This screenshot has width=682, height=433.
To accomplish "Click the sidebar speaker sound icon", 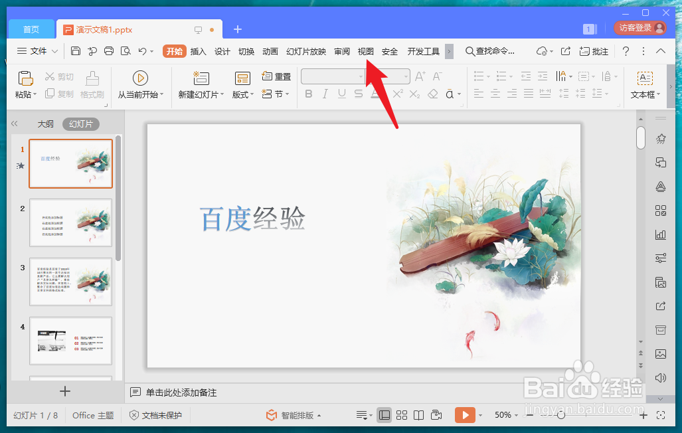I will click(661, 377).
